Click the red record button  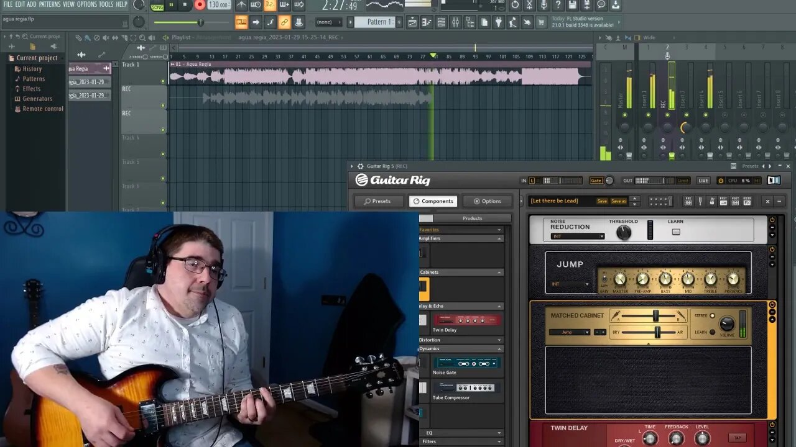tap(200, 5)
